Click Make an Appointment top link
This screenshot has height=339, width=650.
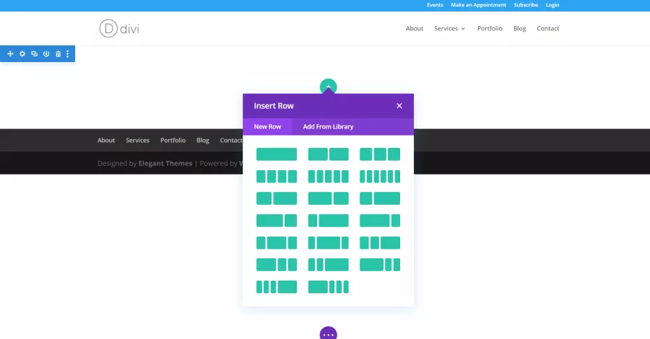(478, 5)
